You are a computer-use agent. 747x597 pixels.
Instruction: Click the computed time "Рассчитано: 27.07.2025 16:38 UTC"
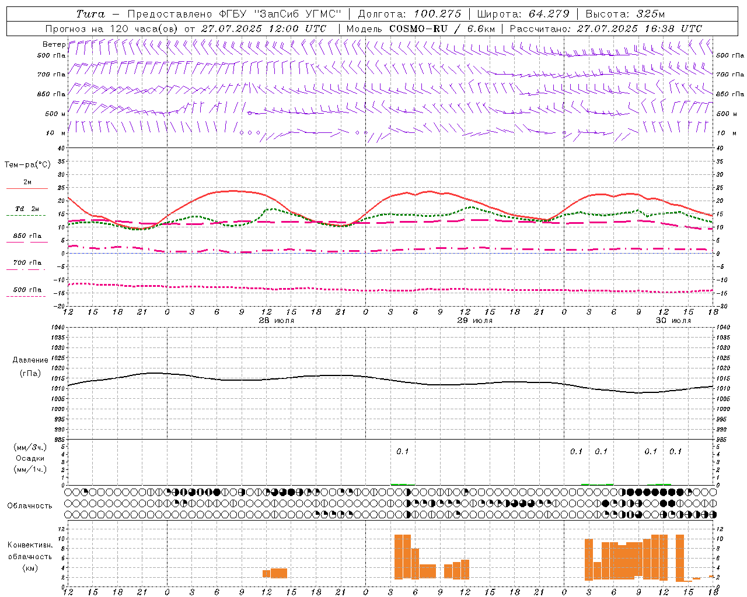[x=606, y=29]
